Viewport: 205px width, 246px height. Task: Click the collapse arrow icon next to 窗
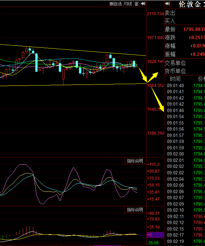(143, 4)
